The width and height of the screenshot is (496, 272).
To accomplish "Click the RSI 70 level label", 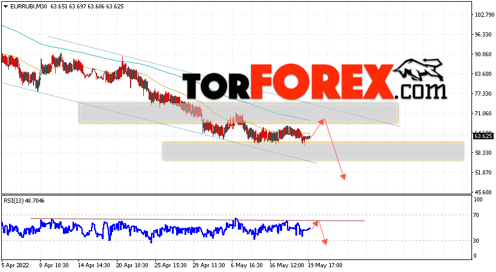I will pyautogui.click(x=476, y=215).
